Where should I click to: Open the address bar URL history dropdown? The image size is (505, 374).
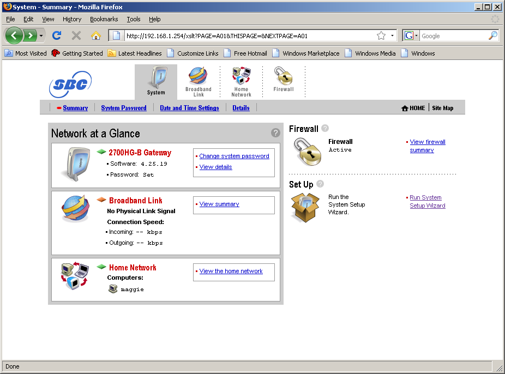392,35
